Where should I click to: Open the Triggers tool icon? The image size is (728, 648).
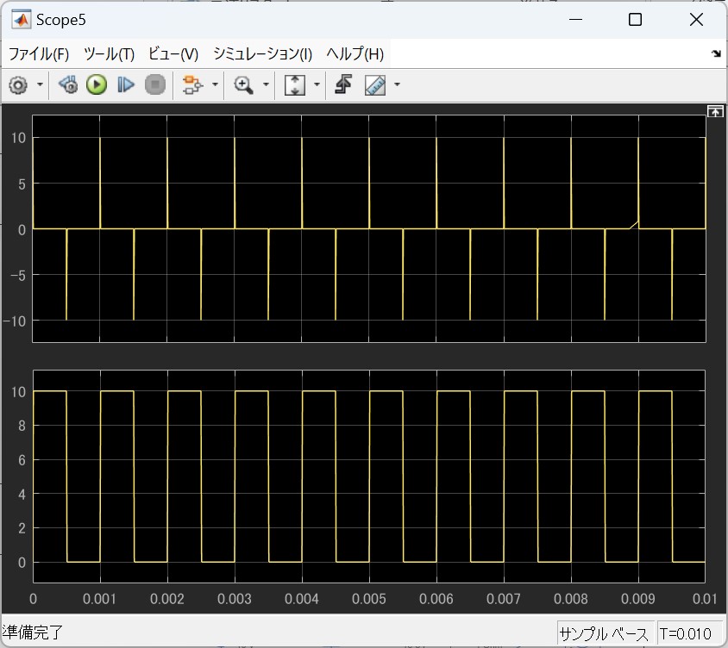click(343, 84)
